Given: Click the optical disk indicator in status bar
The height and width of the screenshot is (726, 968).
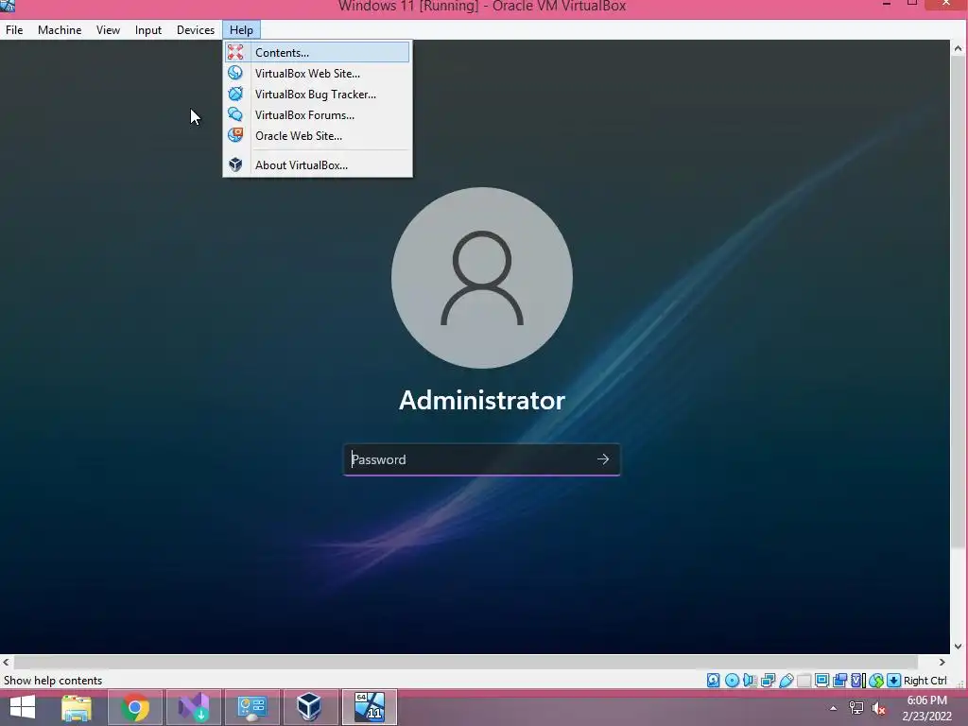Looking at the screenshot, I should click(732, 681).
